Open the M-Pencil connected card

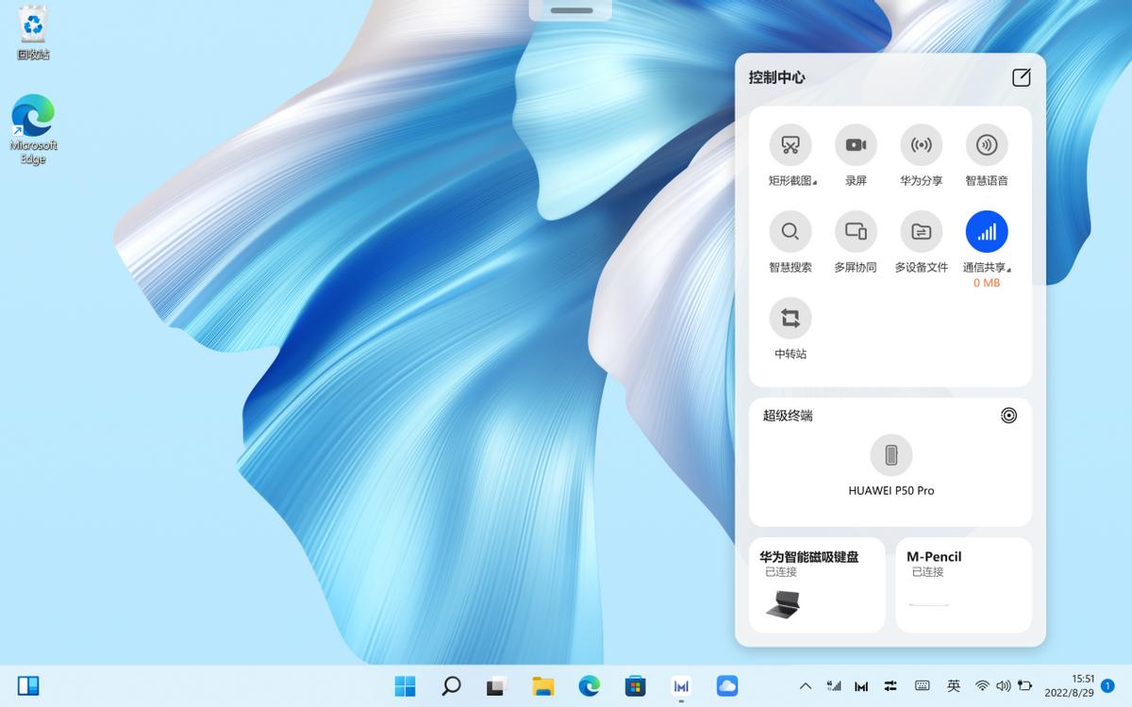(x=963, y=584)
